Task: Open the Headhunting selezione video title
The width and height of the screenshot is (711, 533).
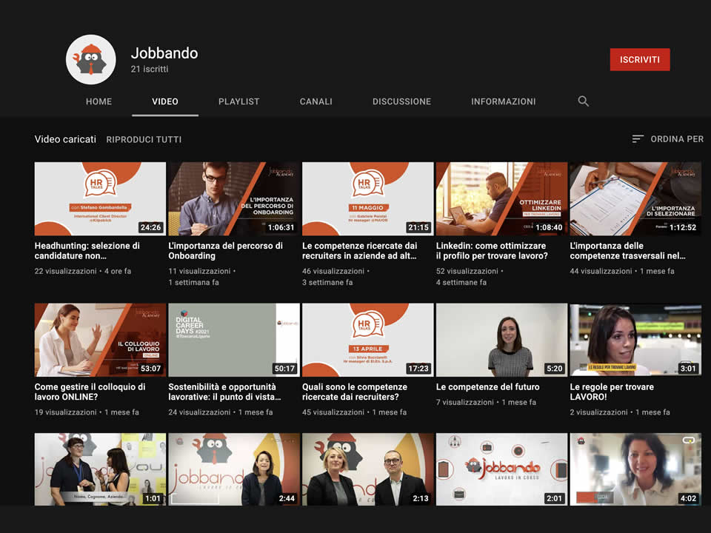Action: (x=87, y=251)
